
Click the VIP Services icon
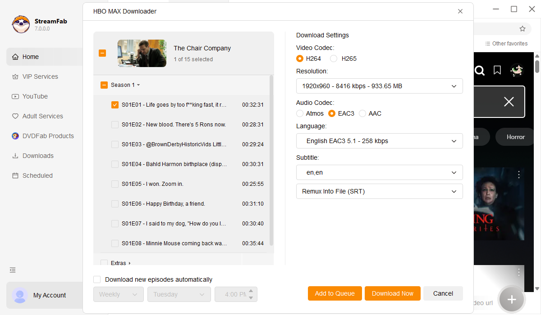(15, 76)
